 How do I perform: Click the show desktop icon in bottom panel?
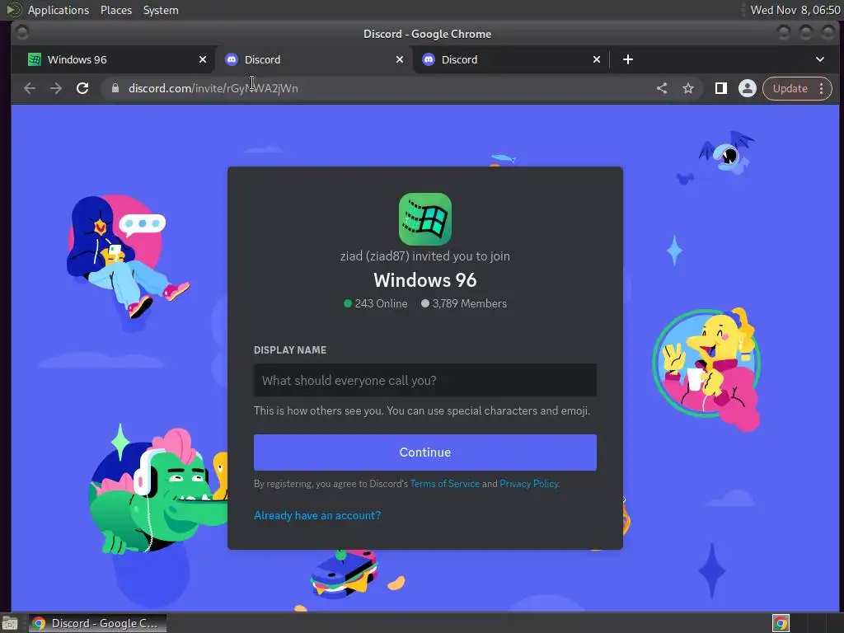tap(10, 623)
